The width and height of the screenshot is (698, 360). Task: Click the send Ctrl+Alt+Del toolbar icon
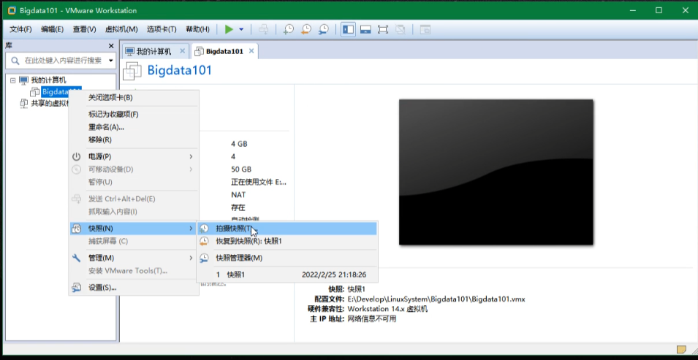pyautogui.click(x=264, y=29)
